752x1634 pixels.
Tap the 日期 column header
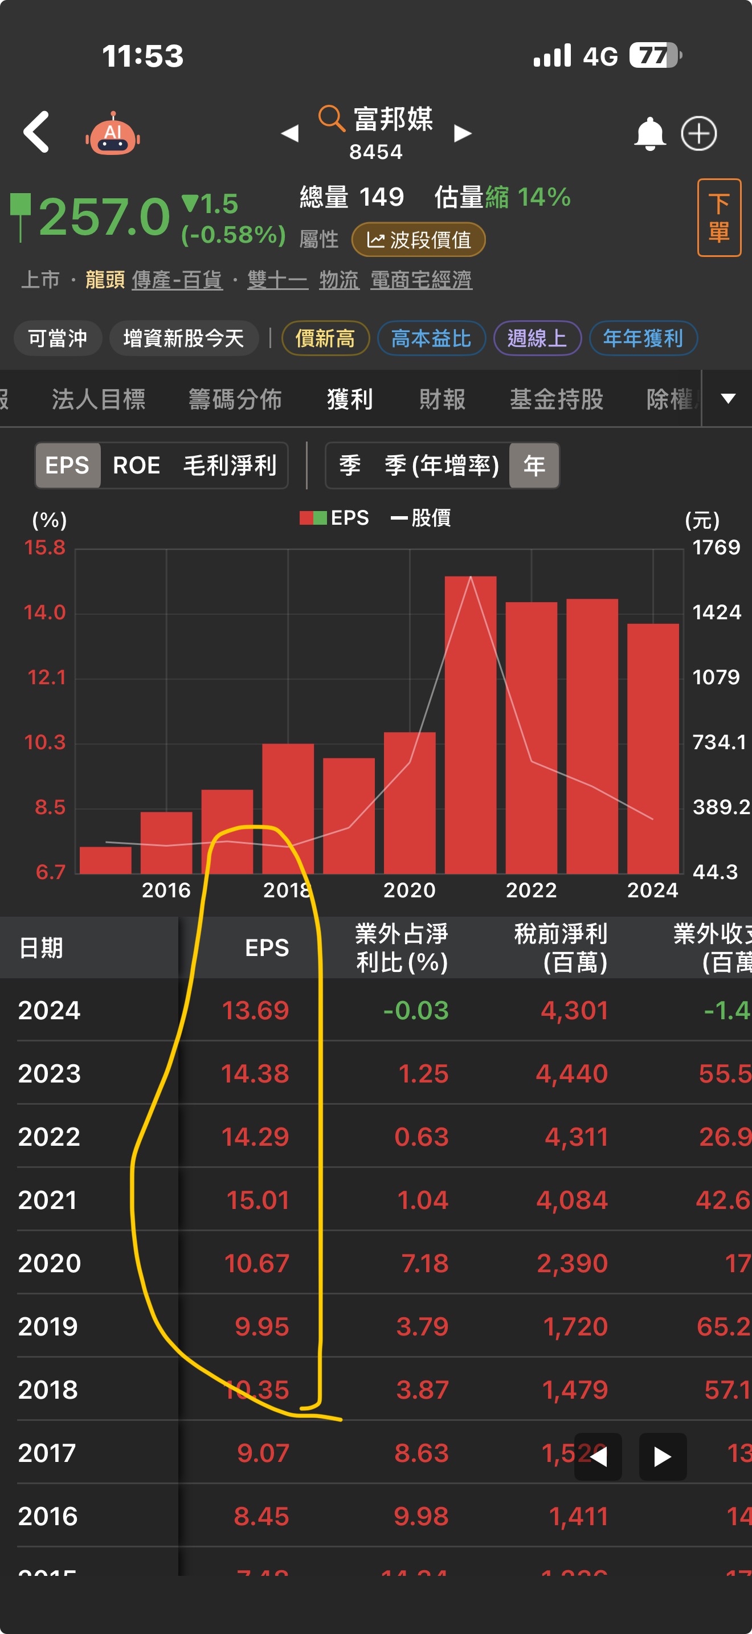(x=41, y=947)
